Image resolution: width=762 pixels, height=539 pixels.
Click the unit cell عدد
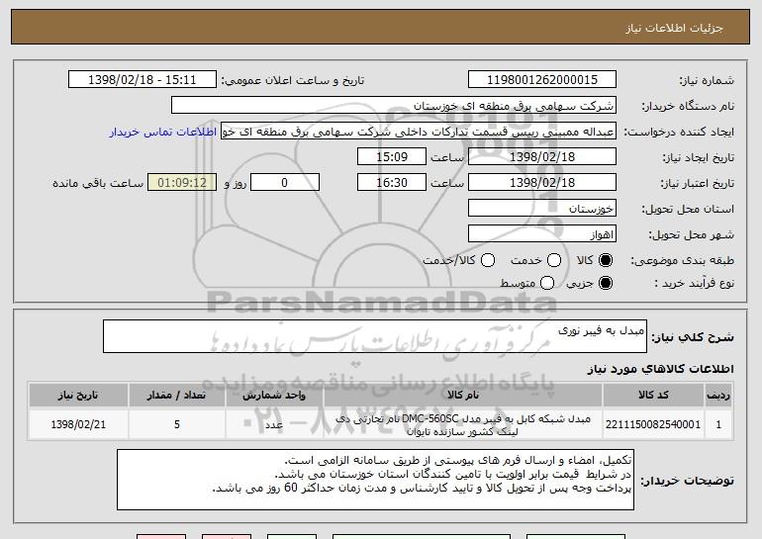tap(274, 425)
